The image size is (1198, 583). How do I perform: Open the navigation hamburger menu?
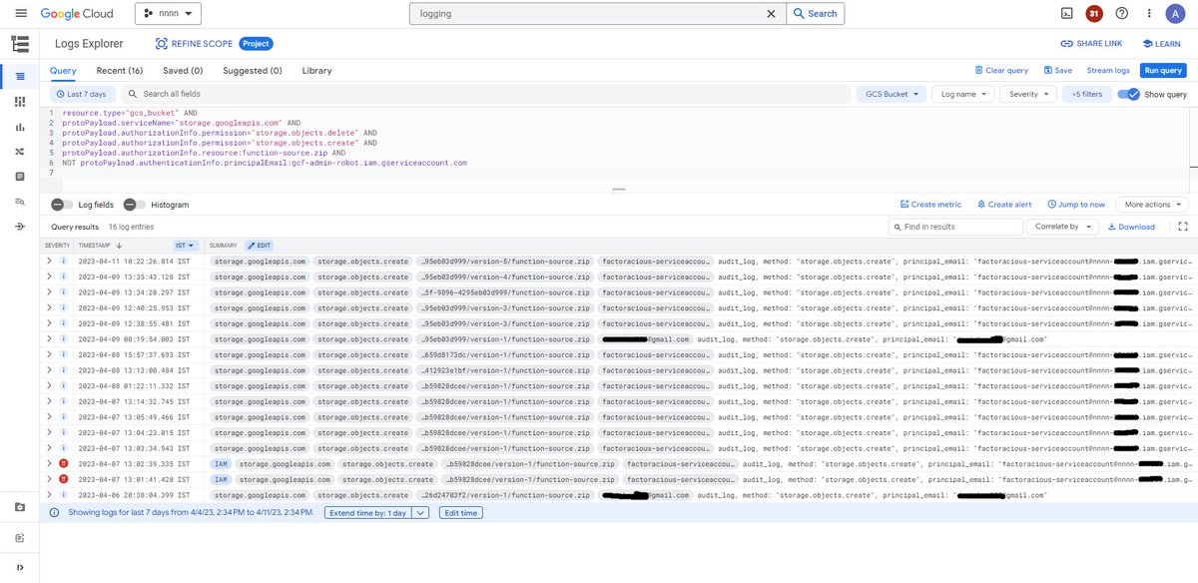pyautogui.click(x=21, y=13)
